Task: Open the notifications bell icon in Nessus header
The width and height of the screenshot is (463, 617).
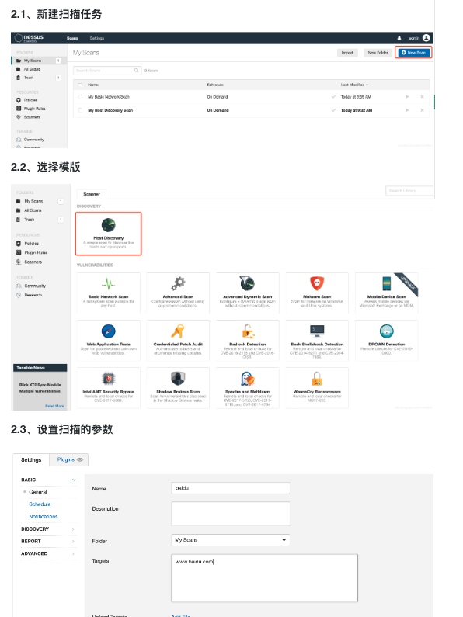Action: [x=399, y=38]
